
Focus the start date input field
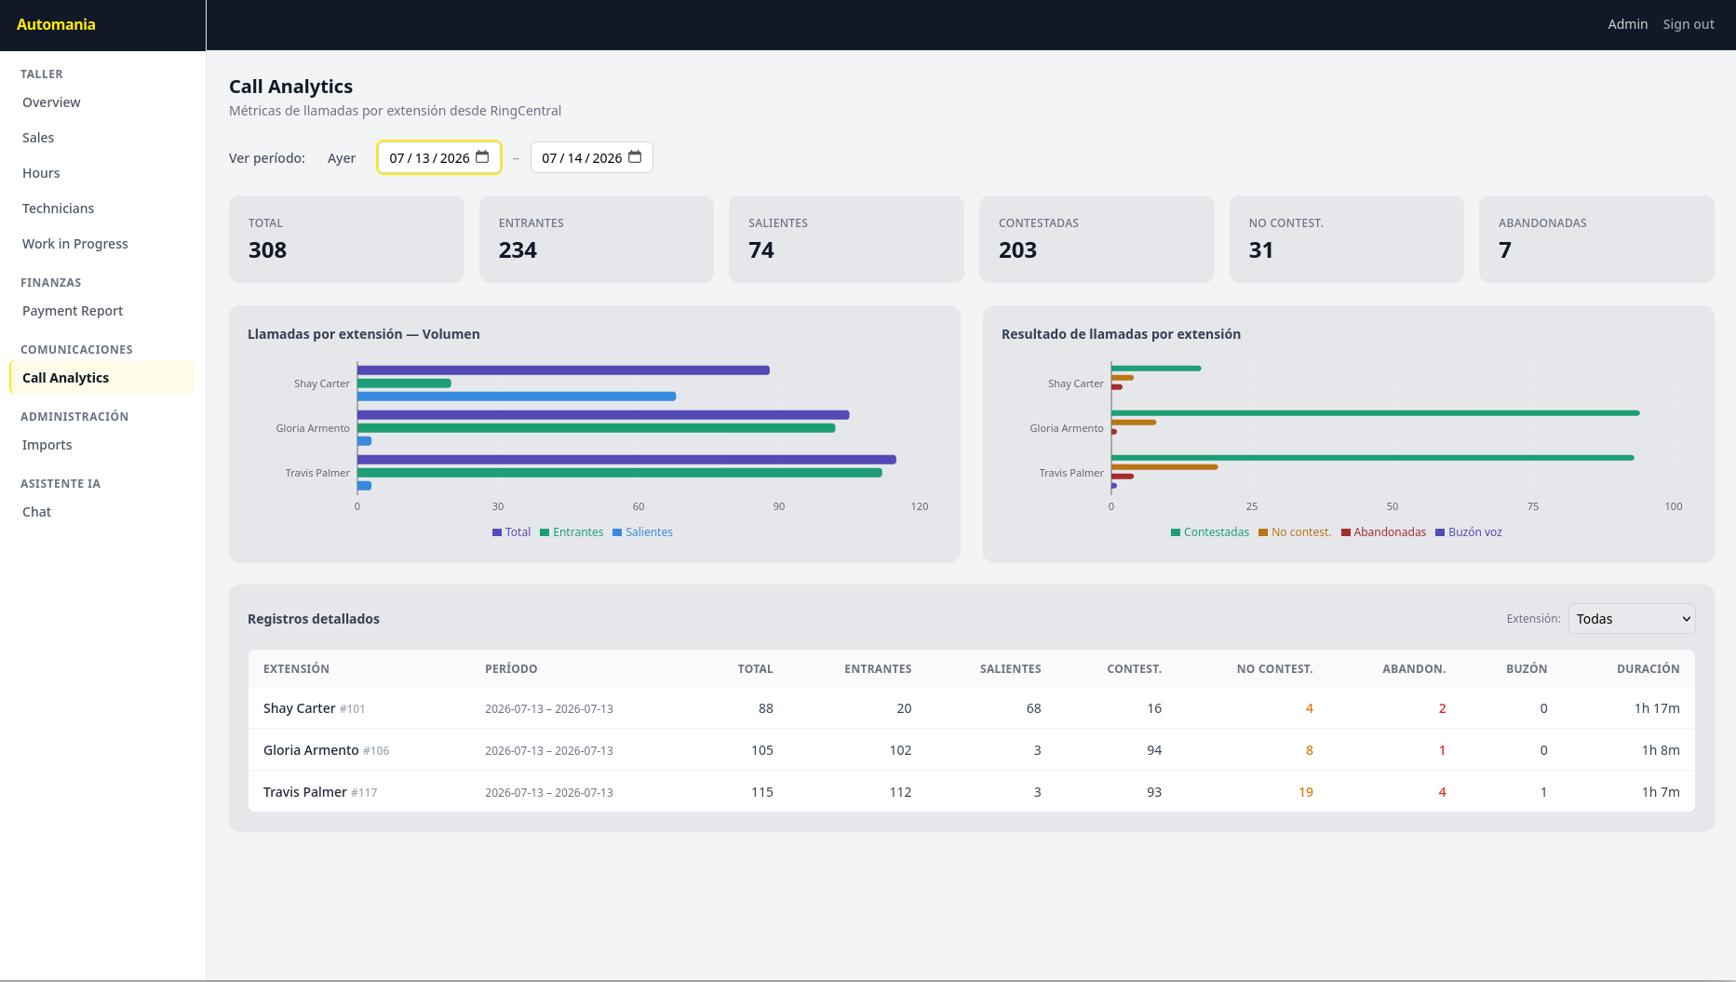click(439, 157)
